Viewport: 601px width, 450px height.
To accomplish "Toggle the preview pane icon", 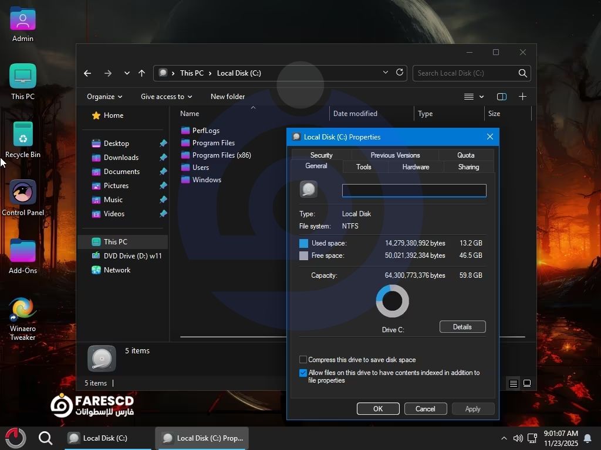I will 501,97.
